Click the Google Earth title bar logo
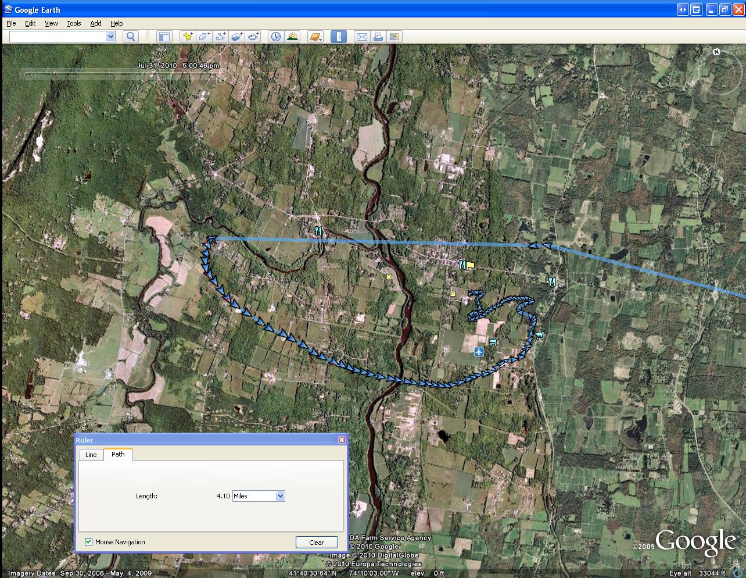 tap(8, 9)
